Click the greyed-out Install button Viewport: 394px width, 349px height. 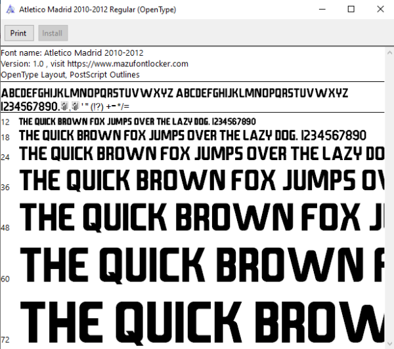53,33
